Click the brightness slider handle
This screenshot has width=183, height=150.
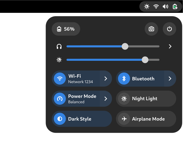(x=145, y=60)
